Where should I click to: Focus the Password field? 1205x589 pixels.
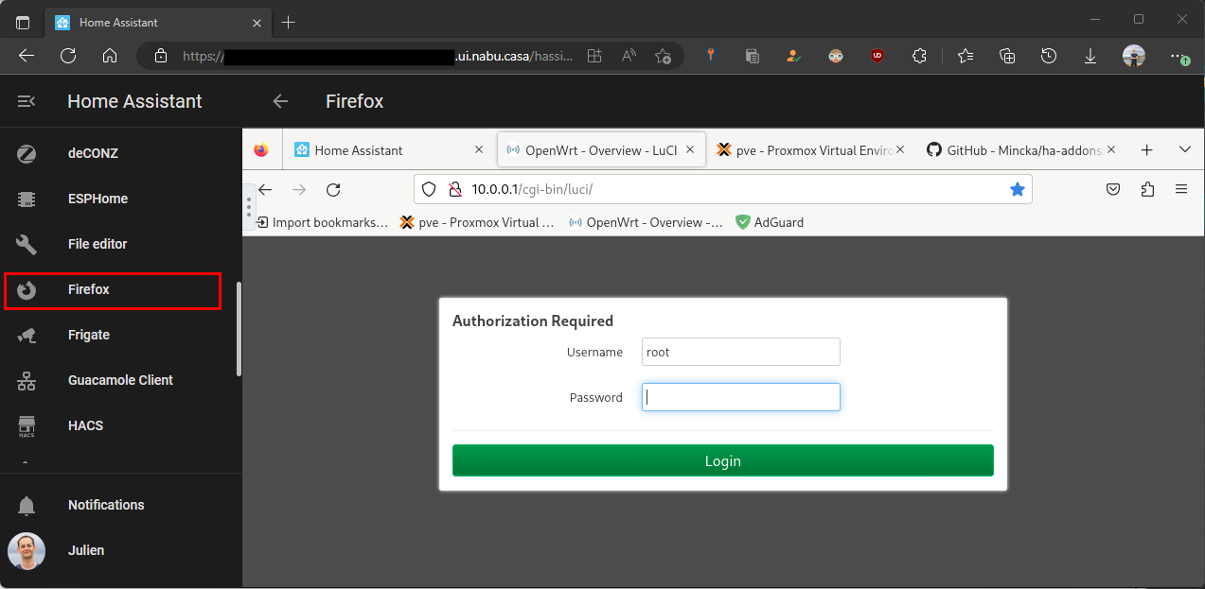tap(740, 397)
